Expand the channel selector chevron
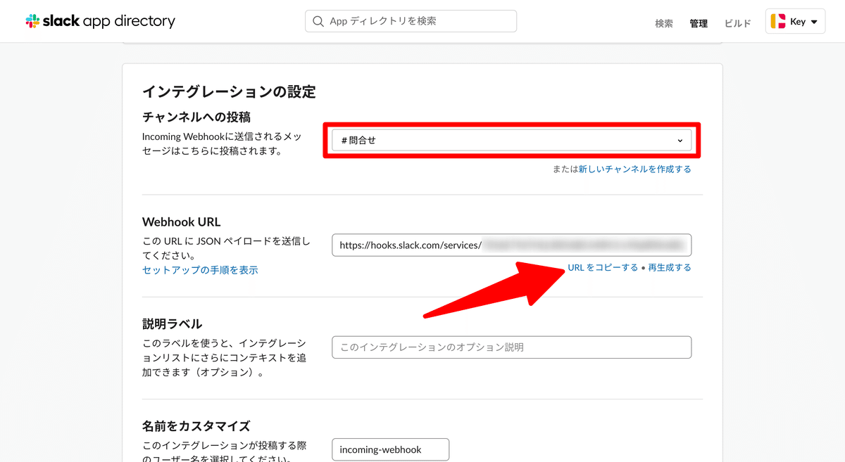This screenshot has width=845, height=462. [680, 140]
